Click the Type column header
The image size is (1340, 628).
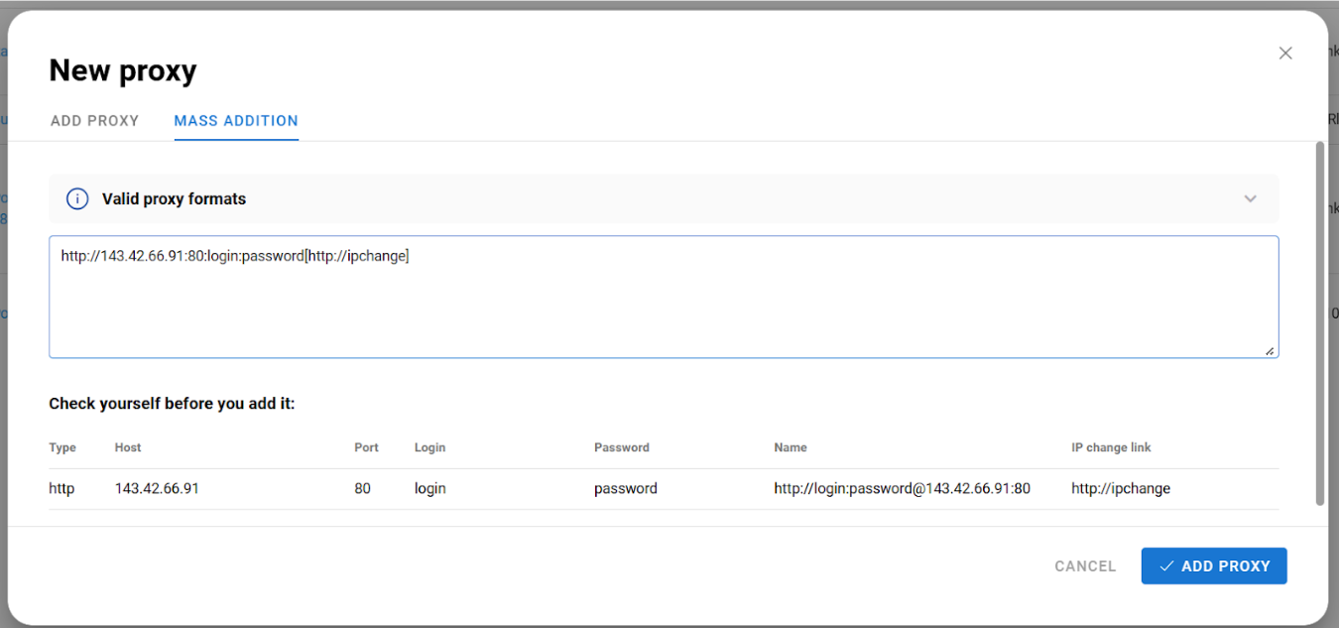62,447
